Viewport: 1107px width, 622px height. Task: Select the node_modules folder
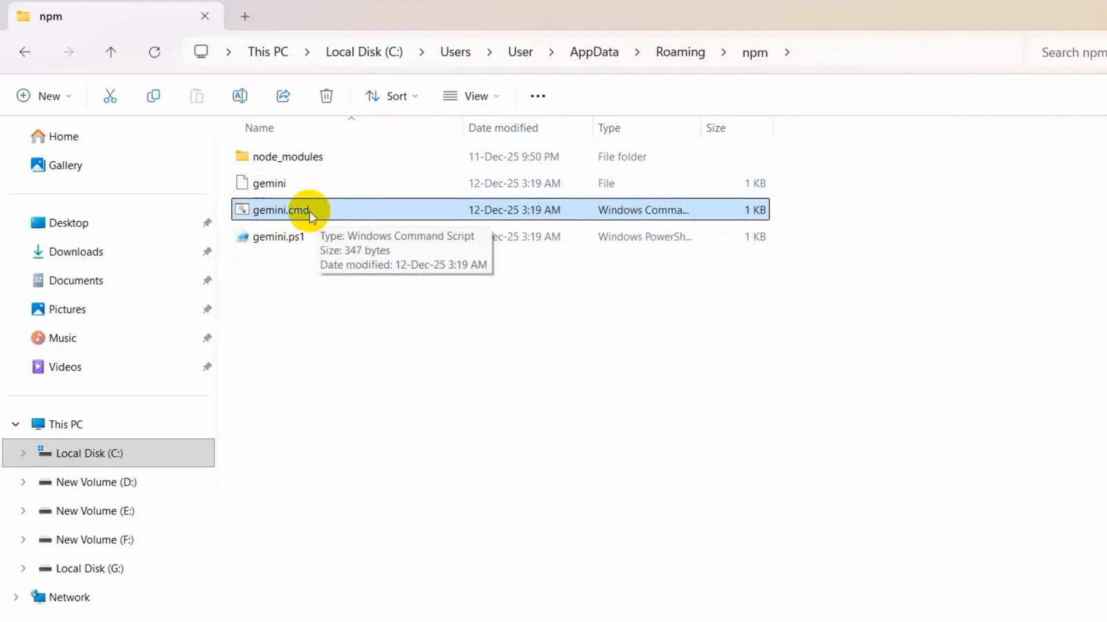(500, 157)
